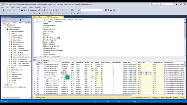Open the Edit menu
The height and width of the screenshot is (105, 187).
coord(7,7)
